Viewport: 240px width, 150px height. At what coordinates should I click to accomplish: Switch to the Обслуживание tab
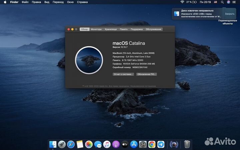(x=153, y=29)
